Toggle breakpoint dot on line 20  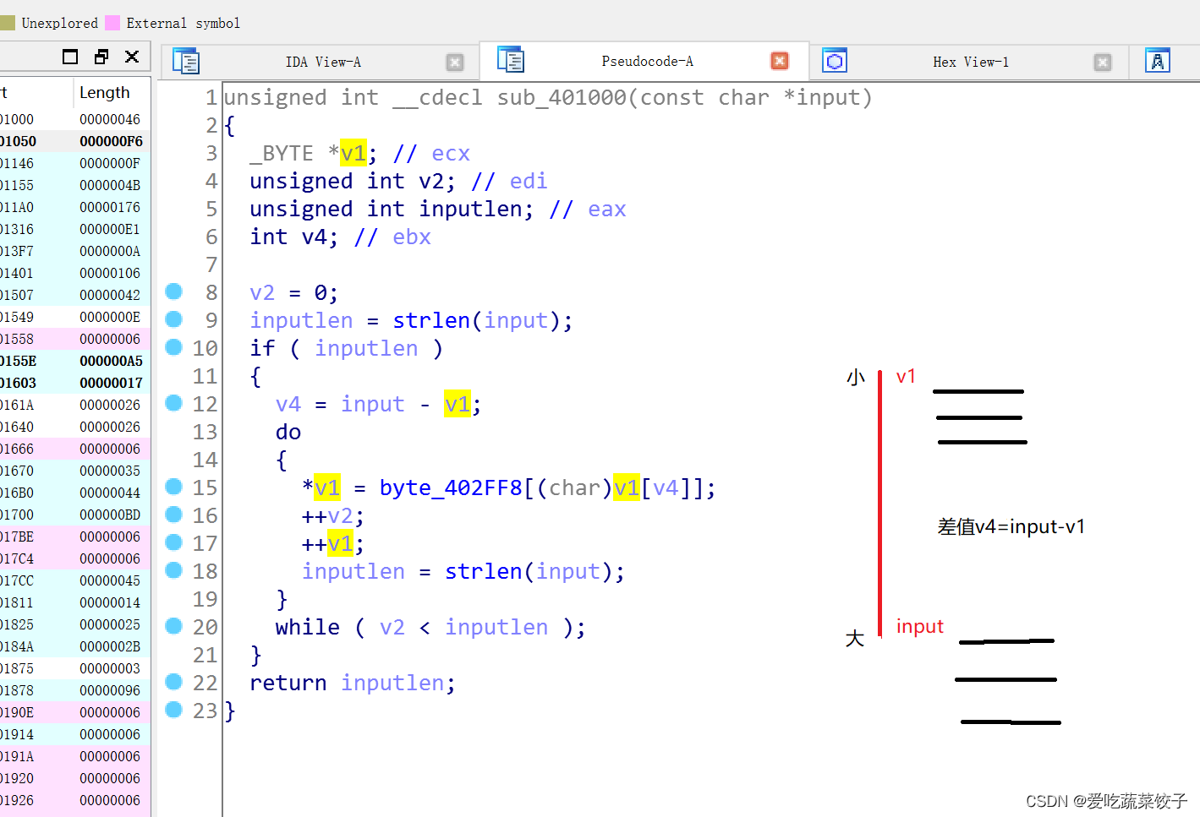click(x=174, y=626)
